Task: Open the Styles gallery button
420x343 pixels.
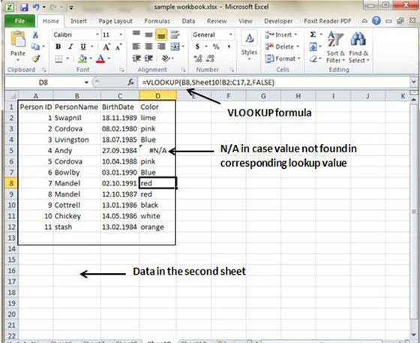Action: [x=249, y=46]
